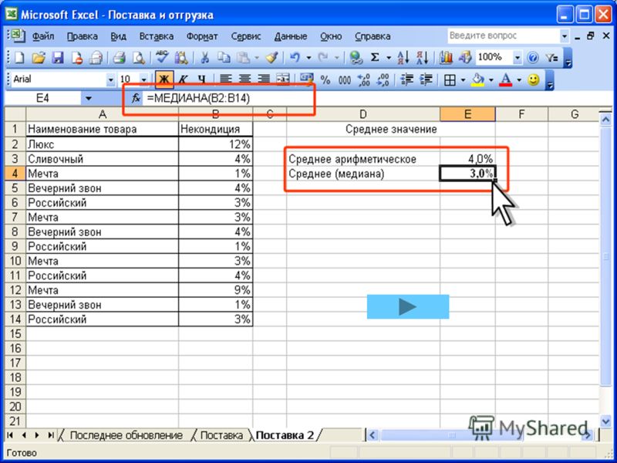The height and width of the screenshot is (463, 617).
Task: Increase the indent
Action: (426, 80)
